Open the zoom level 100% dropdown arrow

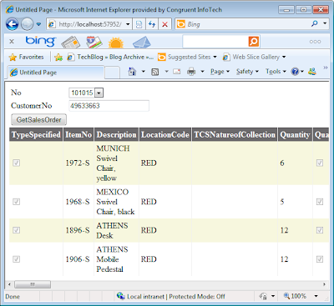316,296
